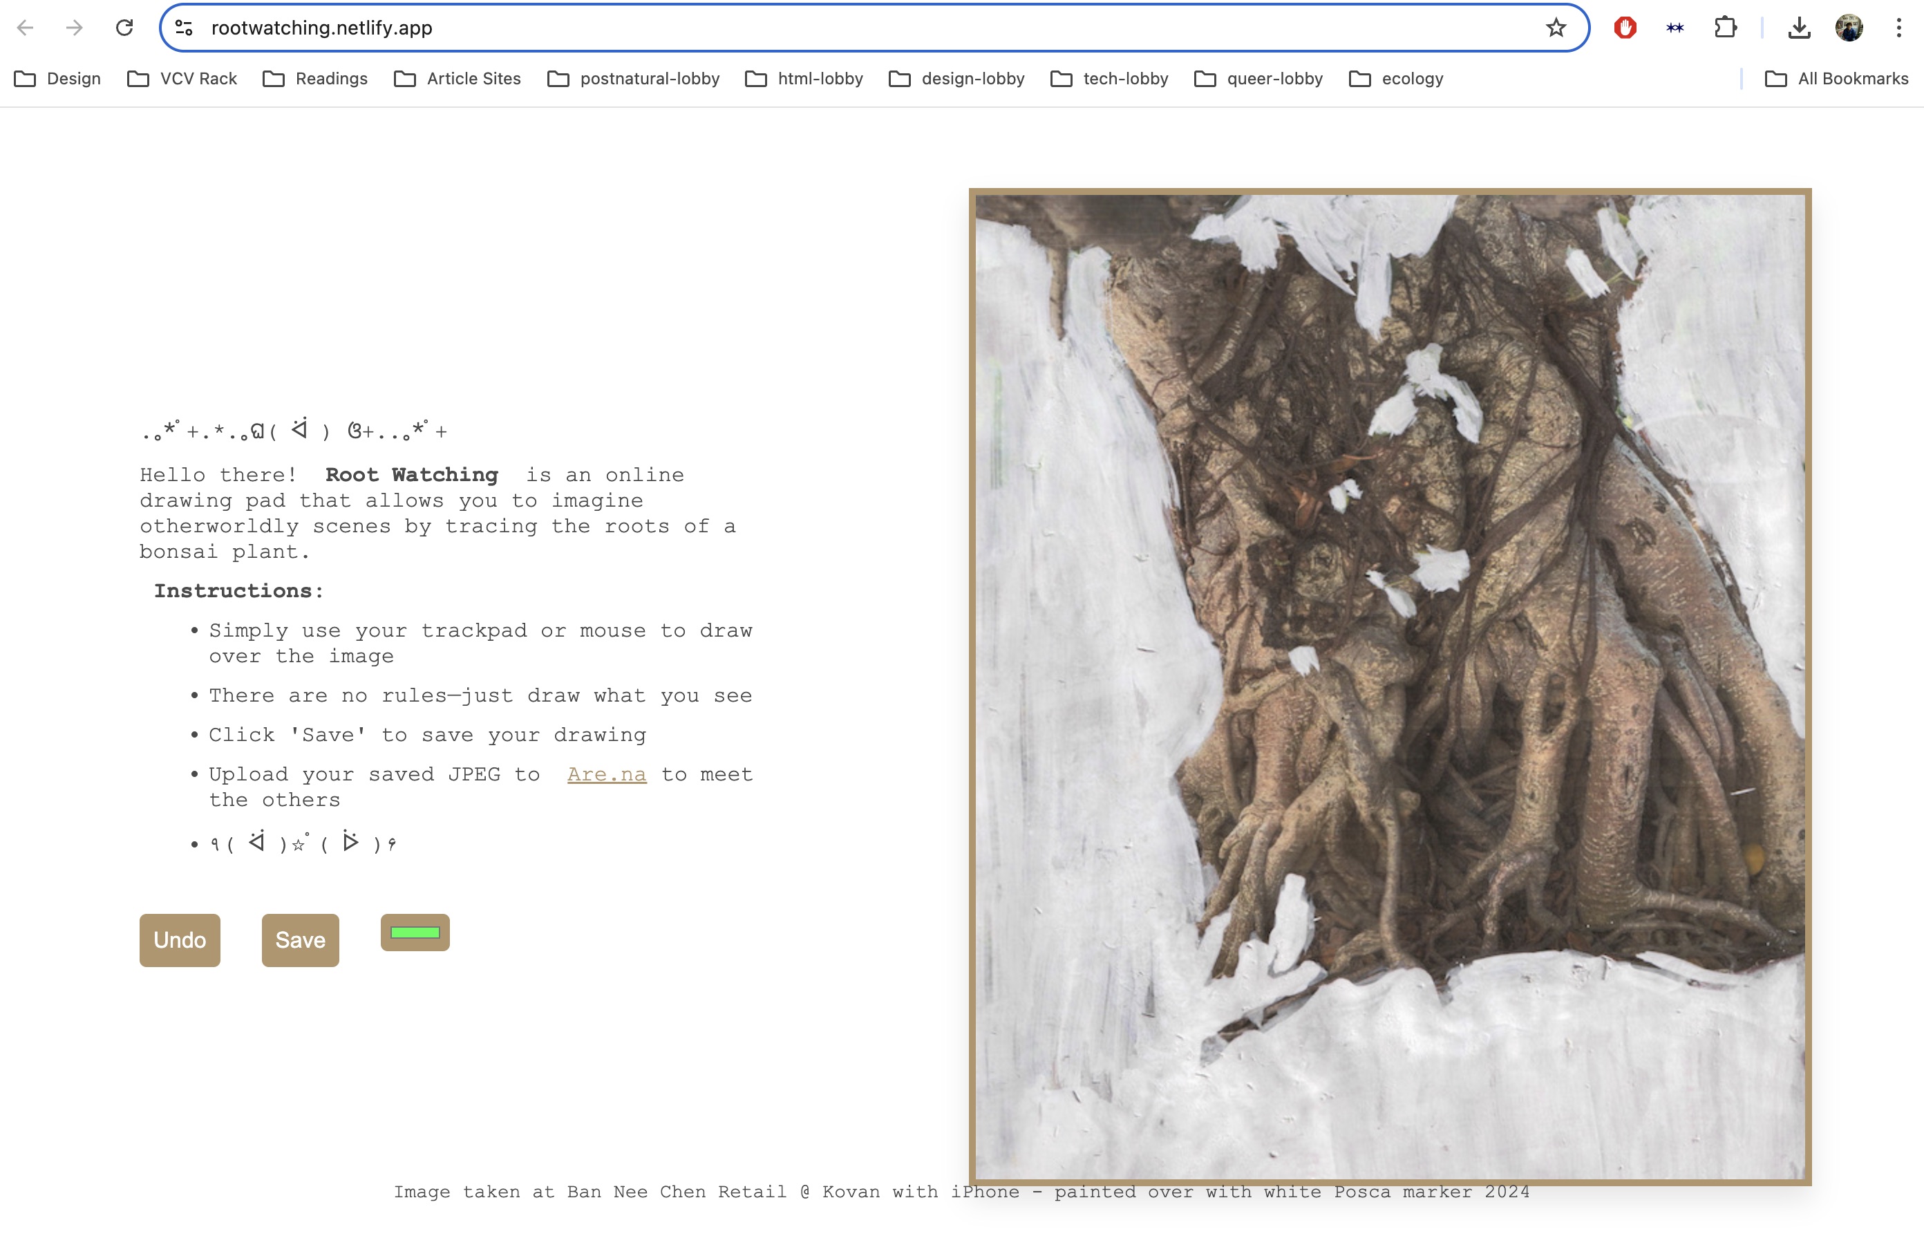Bookmark this page with the star icon
Image resolution: width=1924 pixels, height=1236 pixels.
click(1556, 28)
